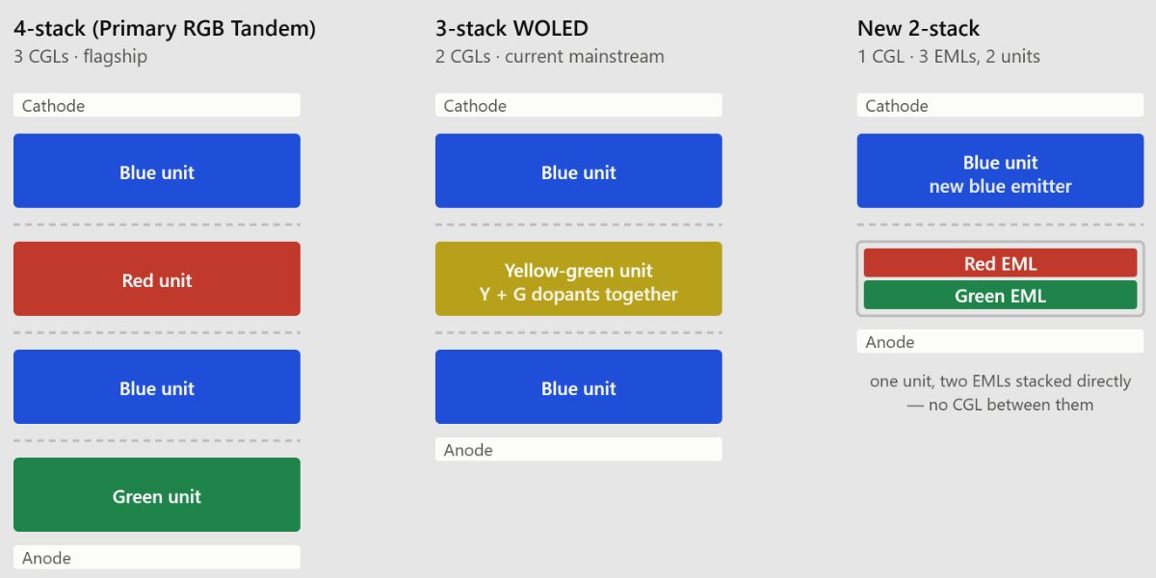Click the bottom Blue unit in 3-stack WOLED
This screenshot has height=578, width=1156.
tap(579, 387)
